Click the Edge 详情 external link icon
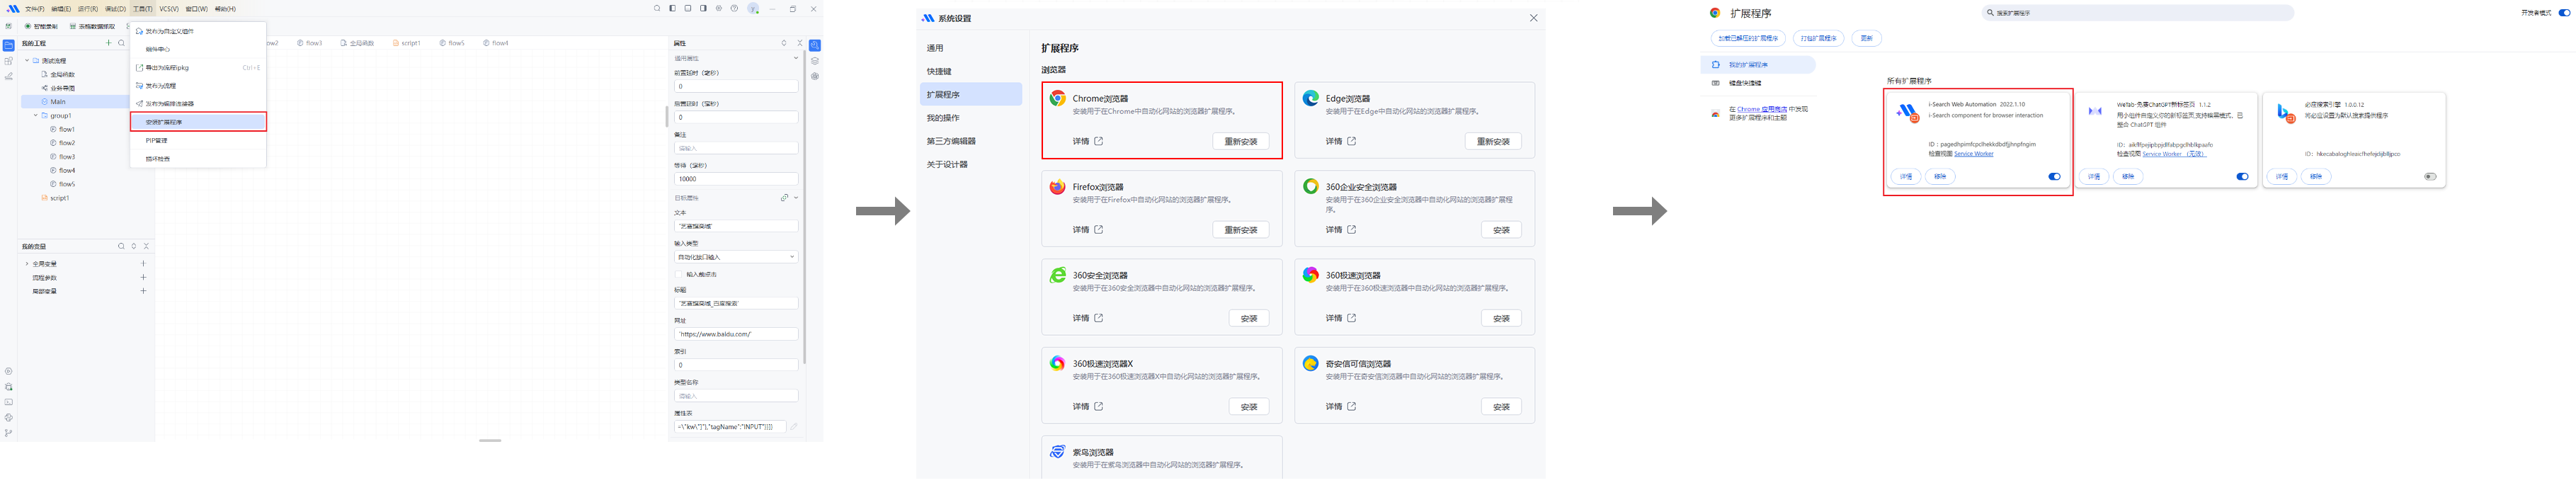This screenshot has height=483, width=2576. 1351,141
